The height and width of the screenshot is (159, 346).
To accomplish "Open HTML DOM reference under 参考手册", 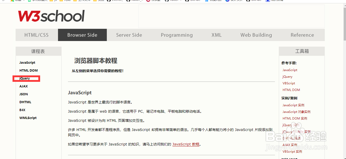I will pos(291,90).
